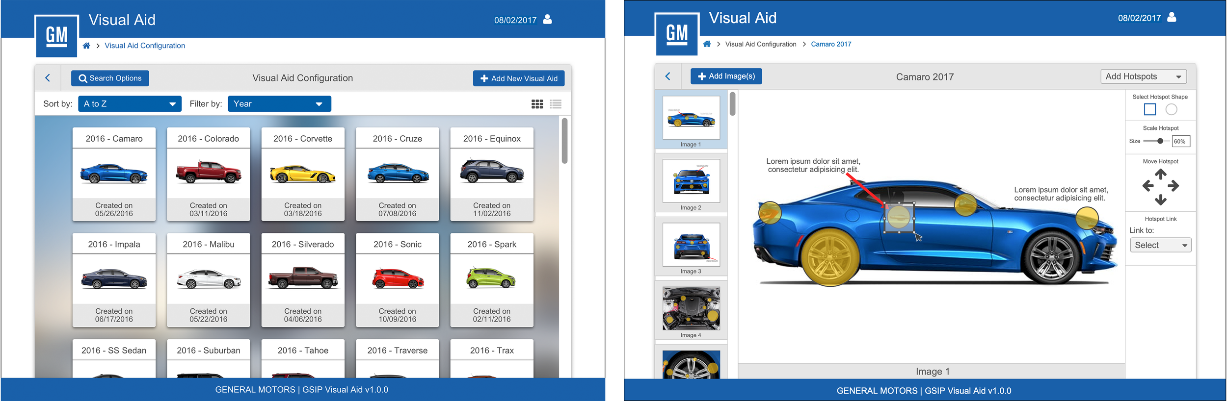
Task: Switch to grid view layout
Action: (x=537, y=104)
